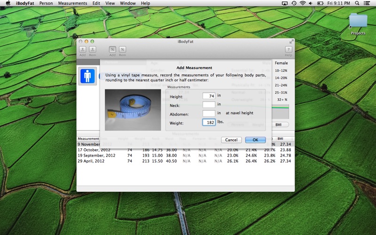Screen dimensions: 376x235
Task: Click the tape measure picture
Action: click(x=133, y=110)
